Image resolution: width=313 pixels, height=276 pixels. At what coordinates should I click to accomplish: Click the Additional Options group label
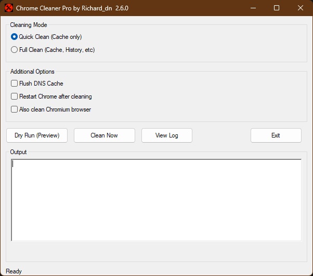pyautogui.click(x=32, y=72)
